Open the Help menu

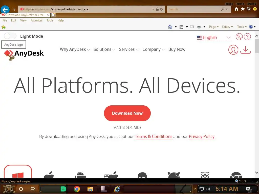(x=60, y=20)
